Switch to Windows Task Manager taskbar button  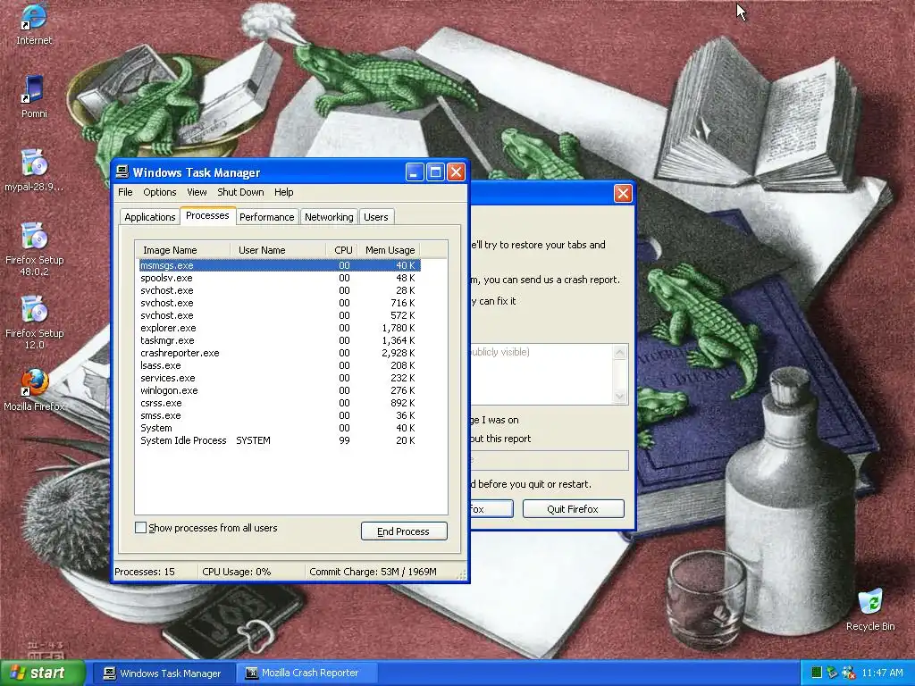163,673
